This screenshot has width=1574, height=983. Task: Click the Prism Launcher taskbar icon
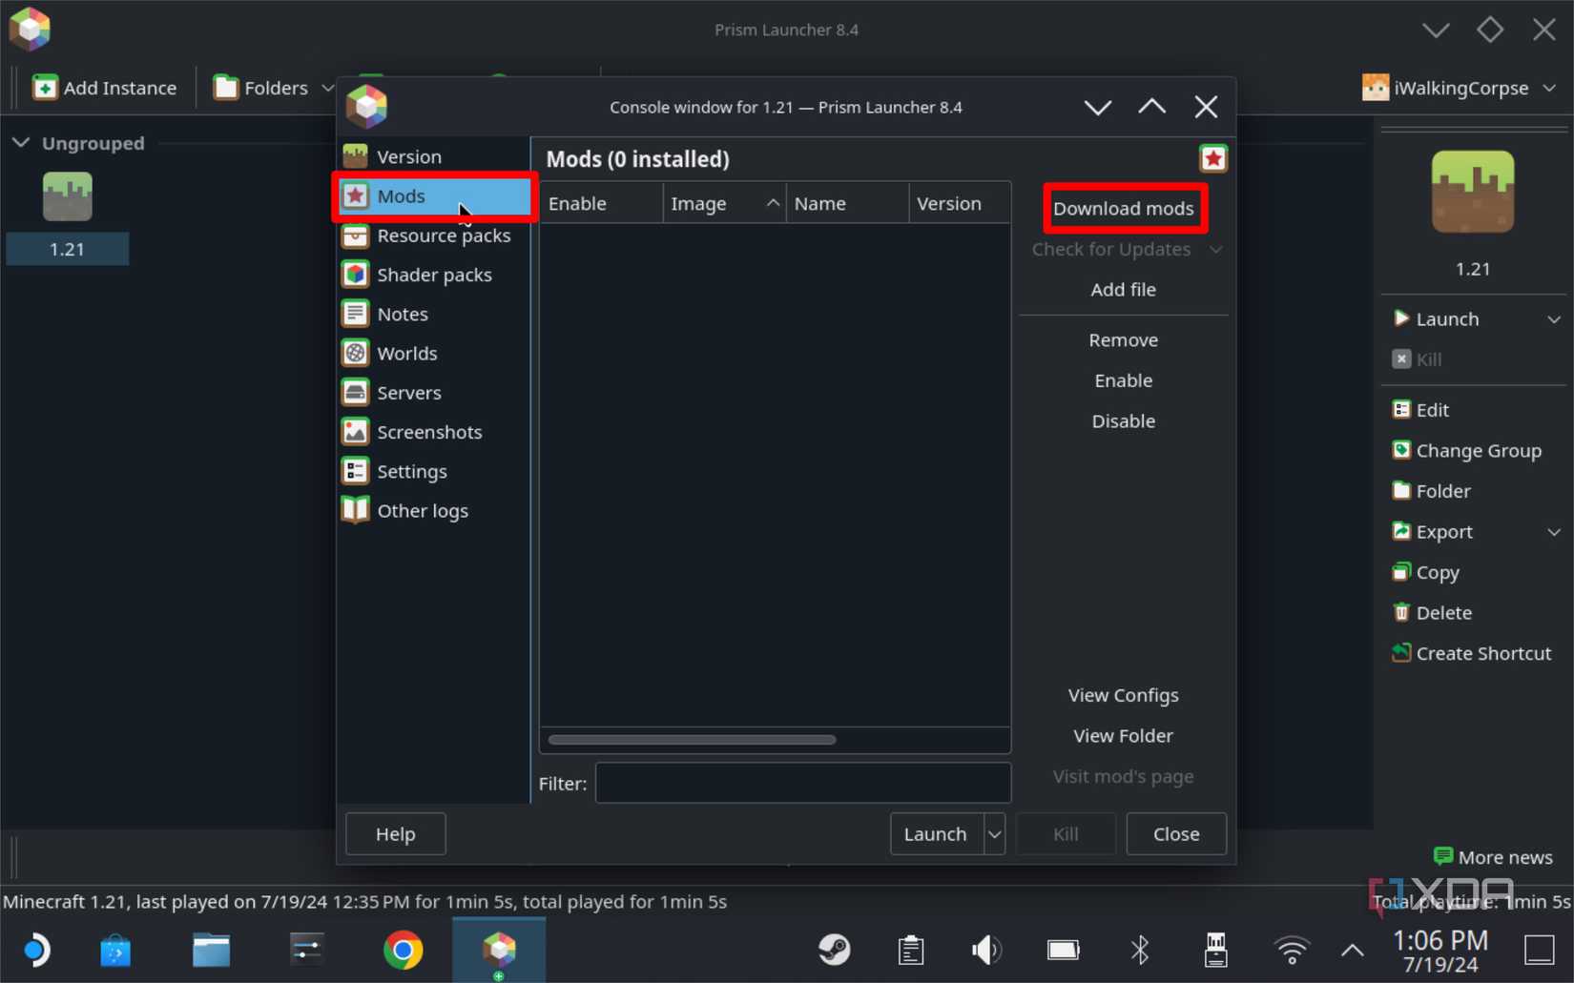[499, 950]
